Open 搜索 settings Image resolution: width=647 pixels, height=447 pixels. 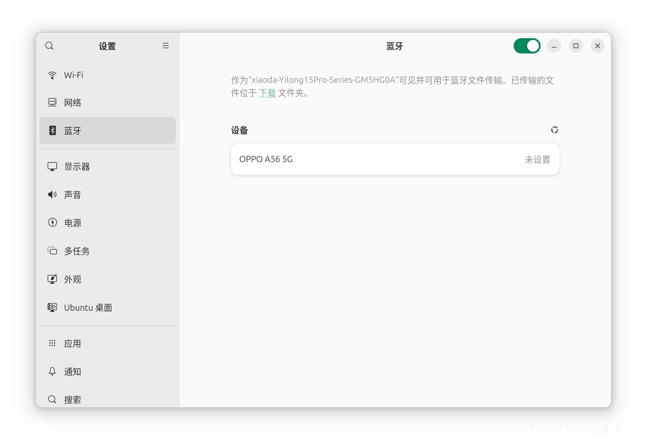point(107,399)
